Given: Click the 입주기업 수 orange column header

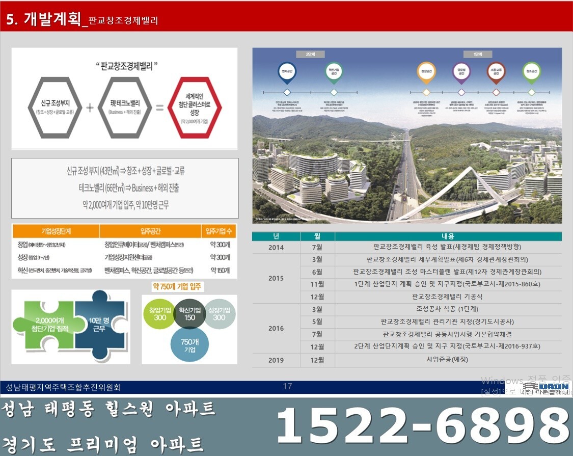Looking at the screenshot, I should [219, 231].
